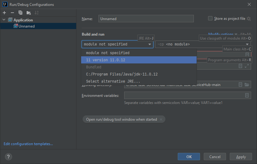Open Edit configuration templates link
257x164 pixels.
[28, 144]
